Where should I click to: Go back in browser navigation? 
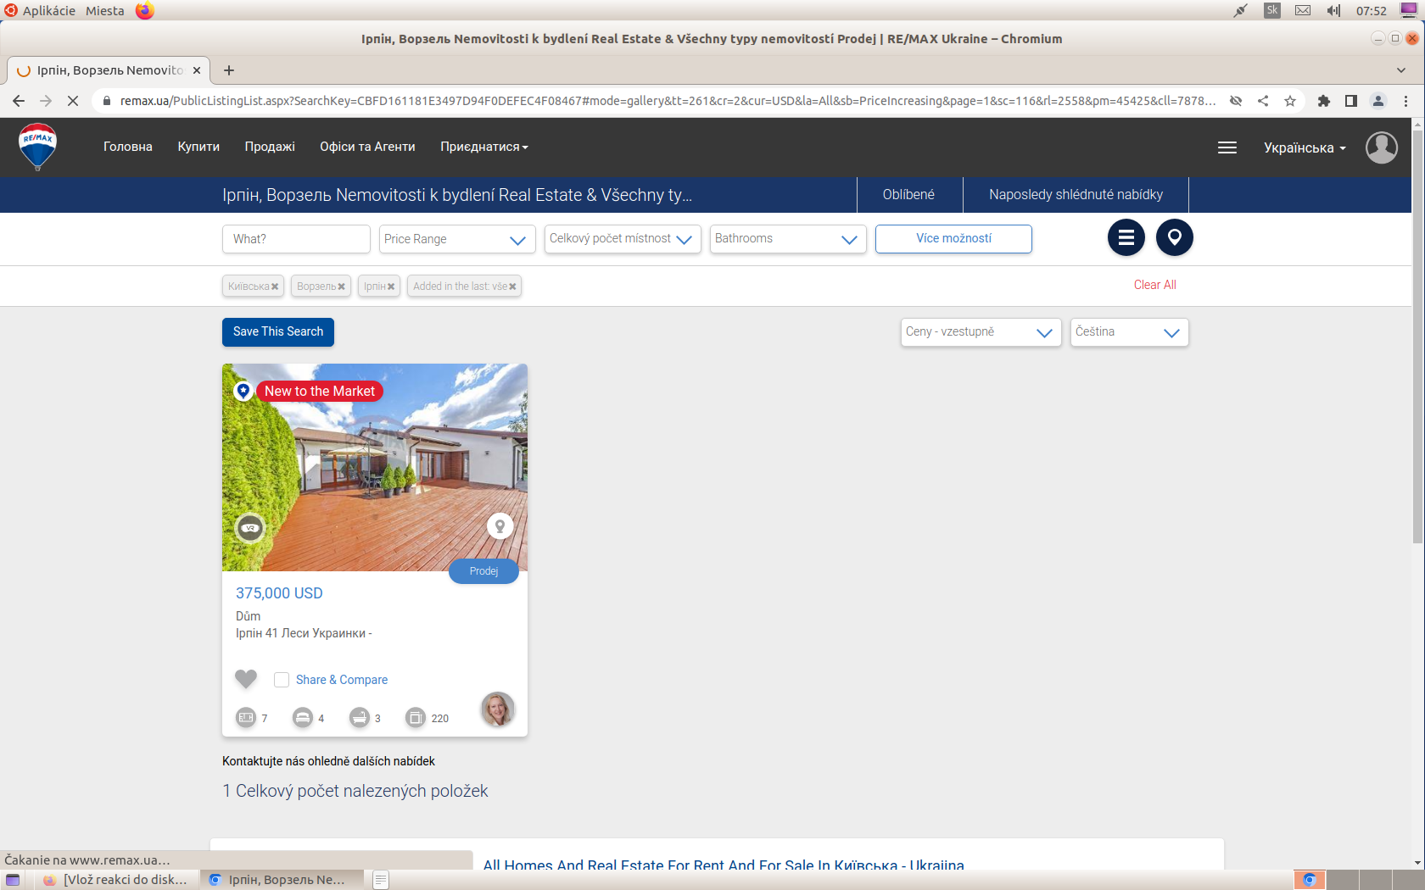[x=19, y=101]
